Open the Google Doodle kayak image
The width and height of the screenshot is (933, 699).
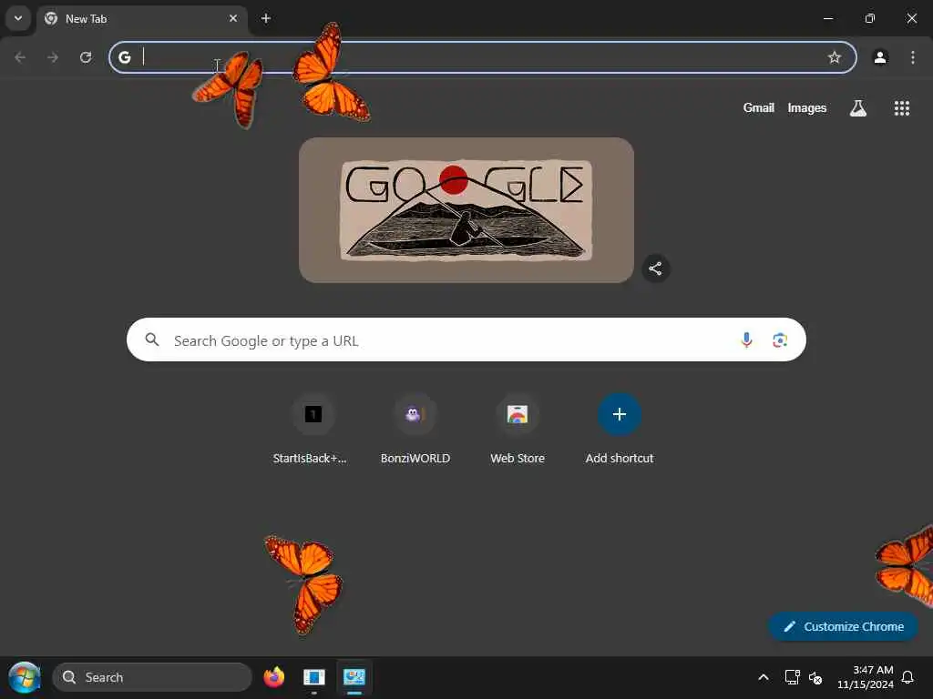tap(466, 210)
